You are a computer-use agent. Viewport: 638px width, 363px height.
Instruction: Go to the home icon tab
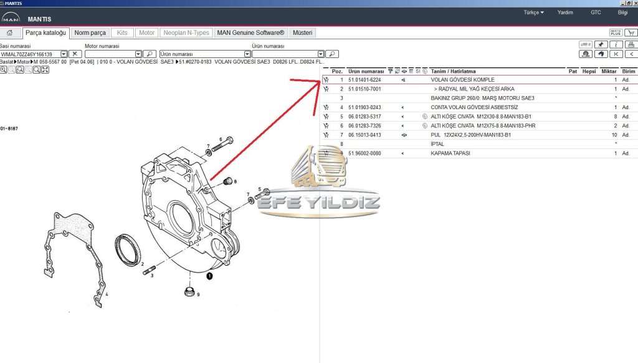click(10, 32)
